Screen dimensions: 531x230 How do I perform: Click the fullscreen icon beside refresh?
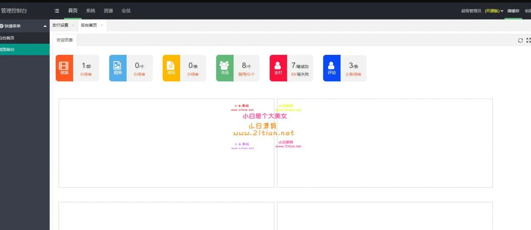click(x=528, y=40)
